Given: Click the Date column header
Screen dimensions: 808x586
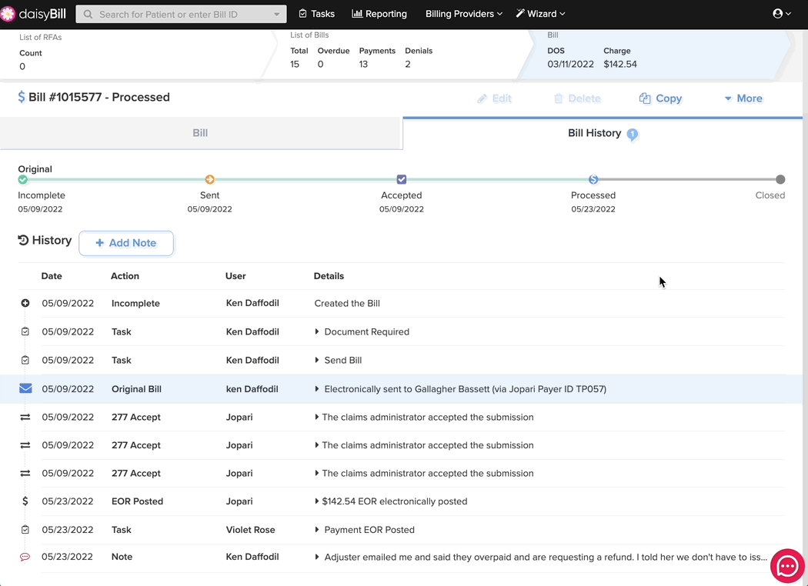Looking at the screenshot, I should [x=52, y=276].
